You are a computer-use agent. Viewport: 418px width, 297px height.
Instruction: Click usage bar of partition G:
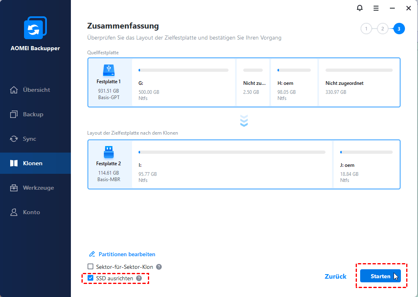click(183, 70)
